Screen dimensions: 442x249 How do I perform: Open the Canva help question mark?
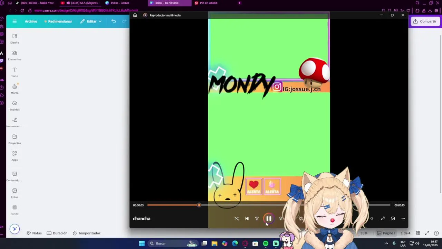click(x=436, y=233)
